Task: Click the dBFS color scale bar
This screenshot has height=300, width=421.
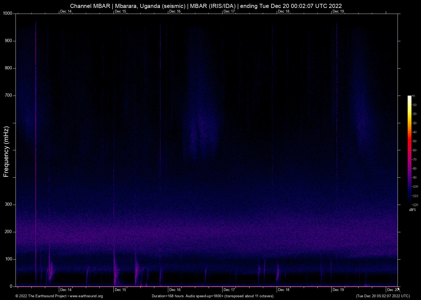Action: [409, 150]
